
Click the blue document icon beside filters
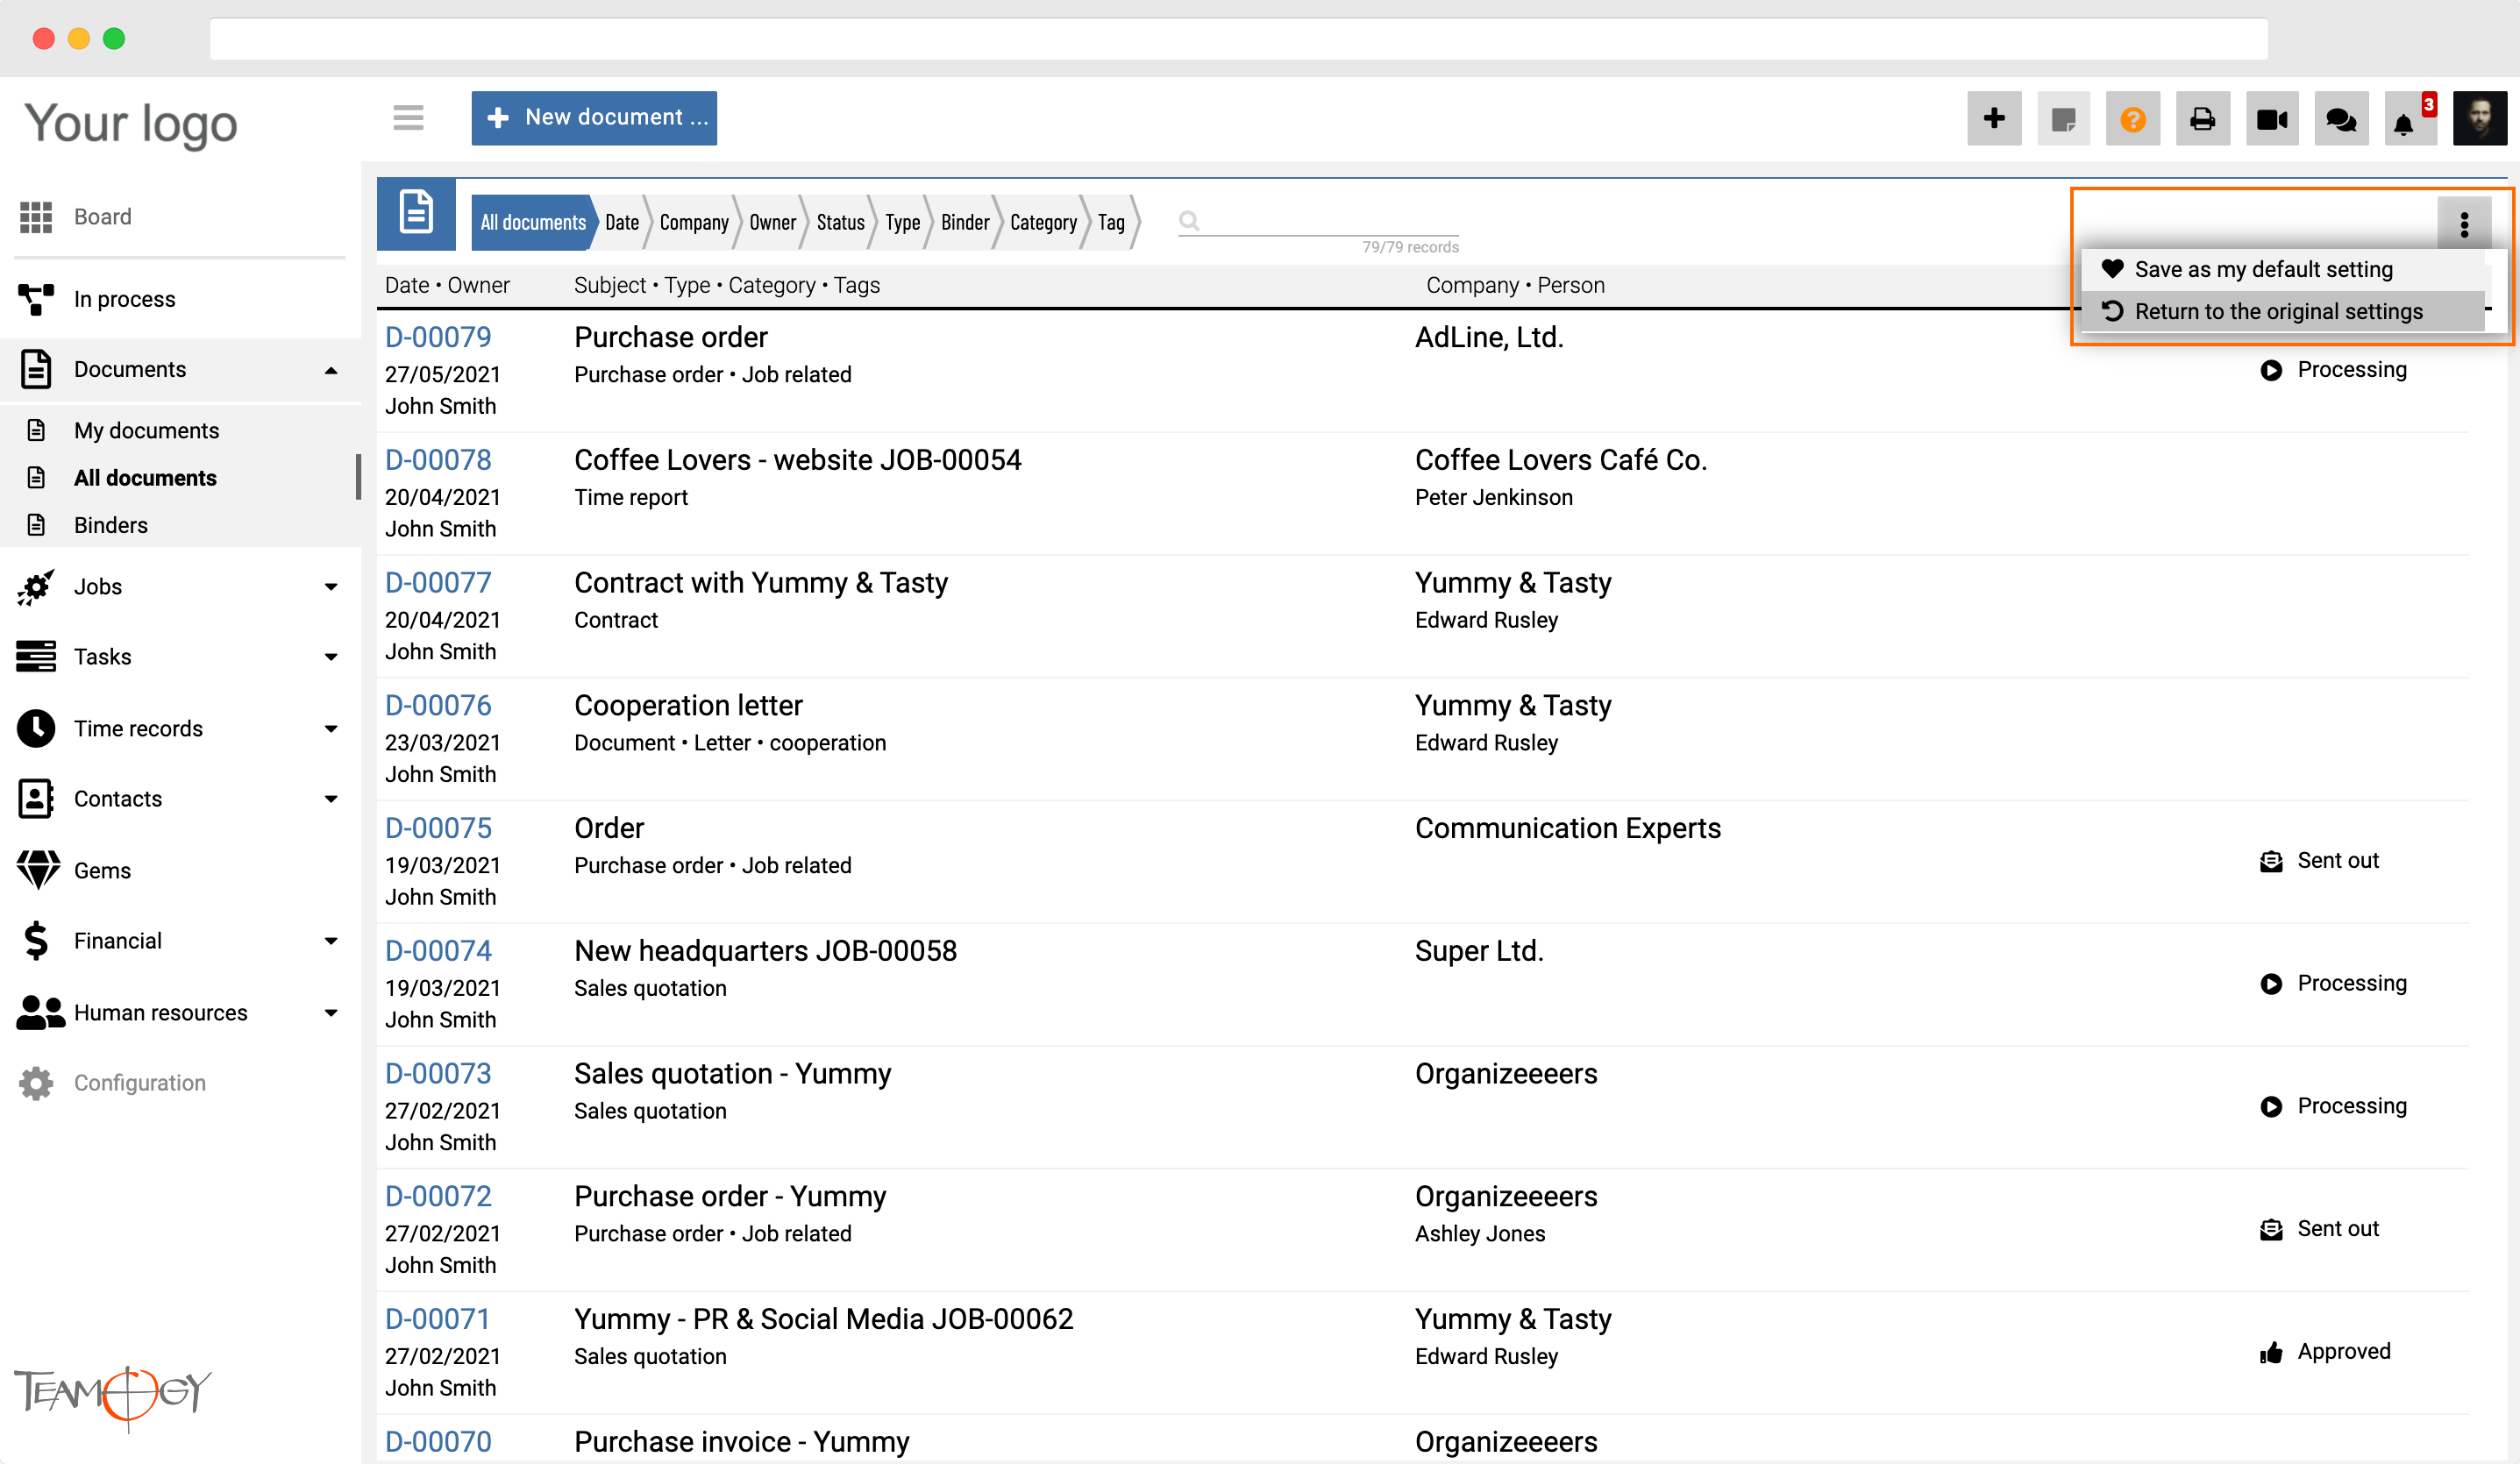coord(416,214)
